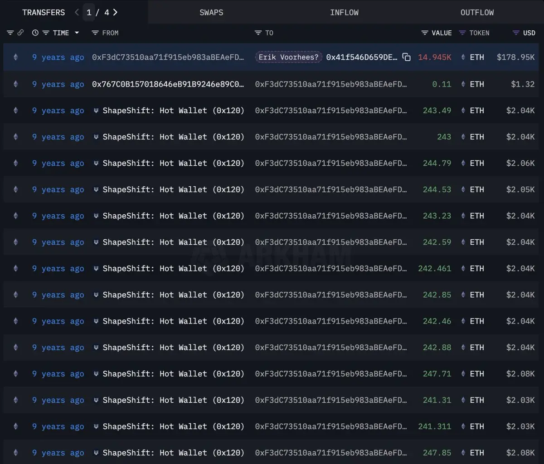Click Ethereum chain icon of 241.311 row
This screenshot has height=464, width=544.
[16, 426]
